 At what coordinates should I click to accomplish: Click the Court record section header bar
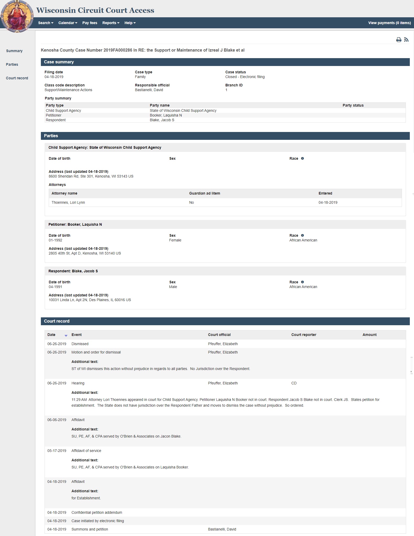click(x=225, y=321)
